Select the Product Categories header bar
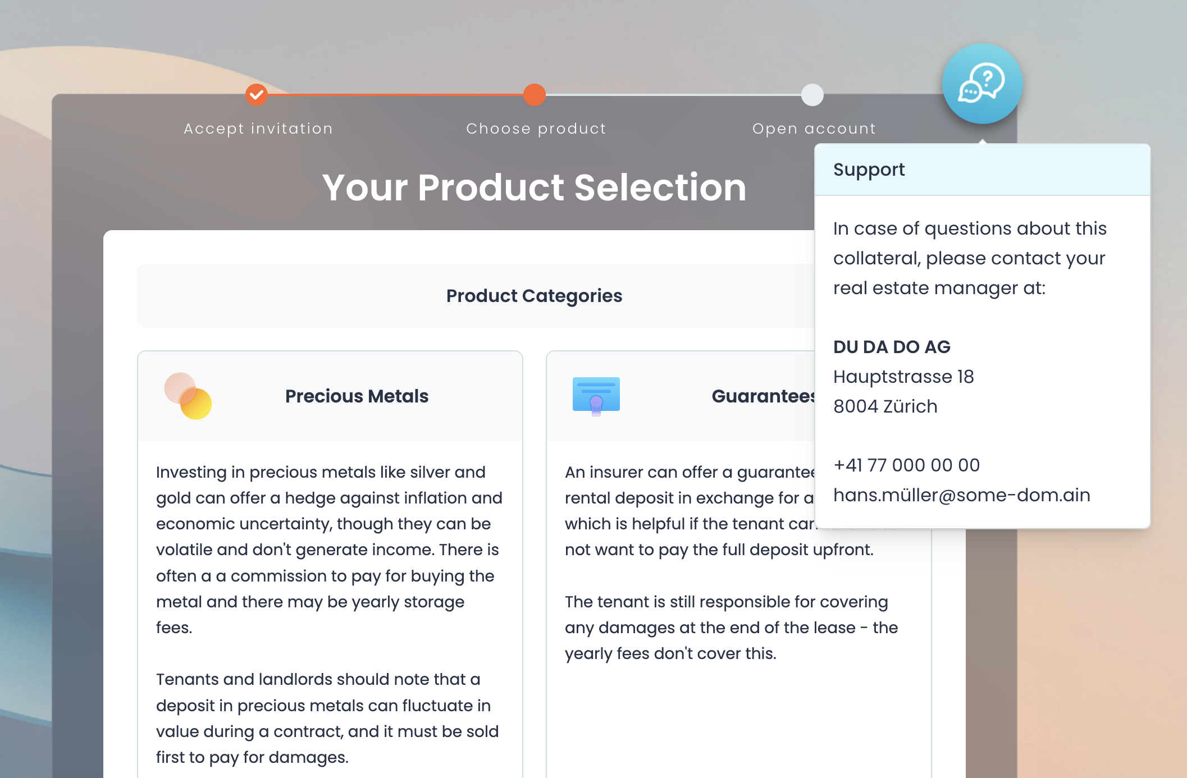 (x=533, y=296)
